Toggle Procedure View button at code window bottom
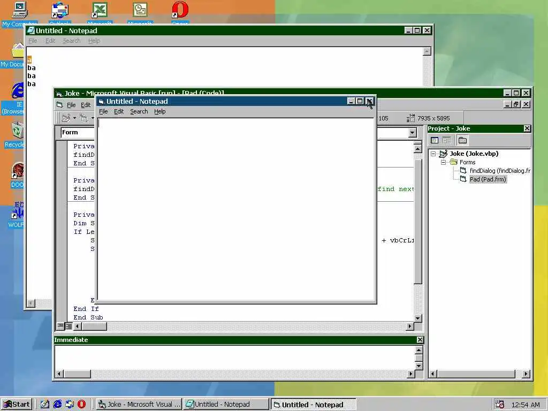548x411 pixels. coord(60,326)
